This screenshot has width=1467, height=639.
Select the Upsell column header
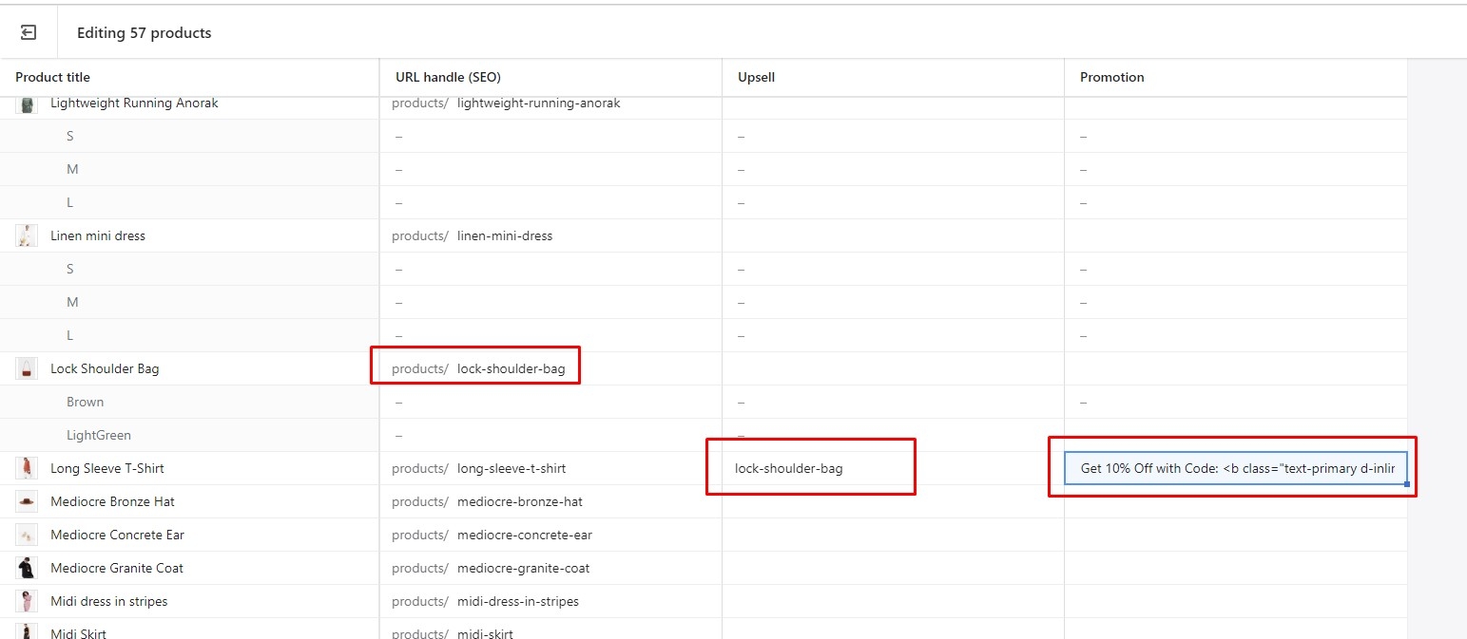(x=756, y=77)
